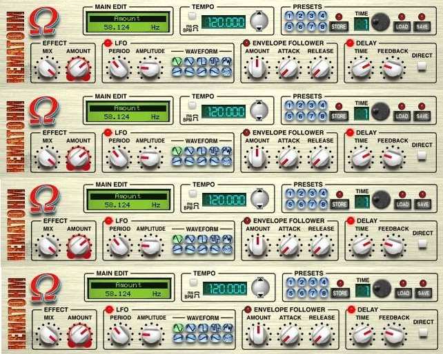Click Effect MIX knob in top instance
443x354 pixels.
[x=47, y=69]
